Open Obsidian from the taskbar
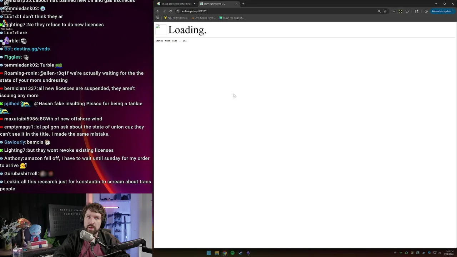This screenshot has height=257, width=457. pos(248,253)
